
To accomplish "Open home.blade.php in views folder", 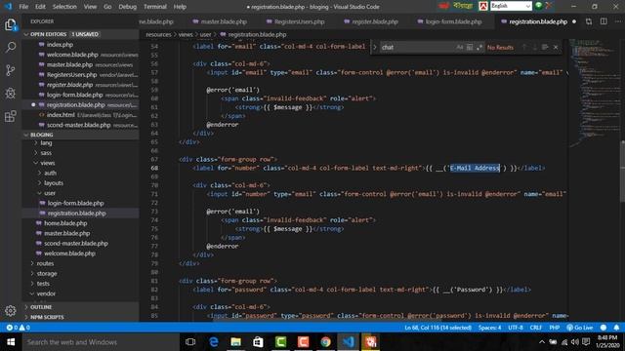I will point(65,223).
